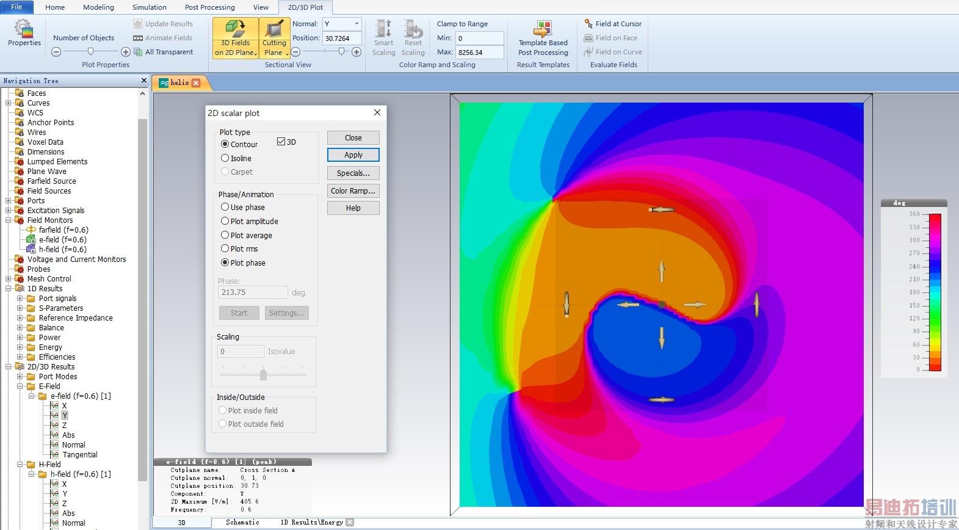
Task: Switch to the Post Processing ribbon tab
Action: pos(209,7)
